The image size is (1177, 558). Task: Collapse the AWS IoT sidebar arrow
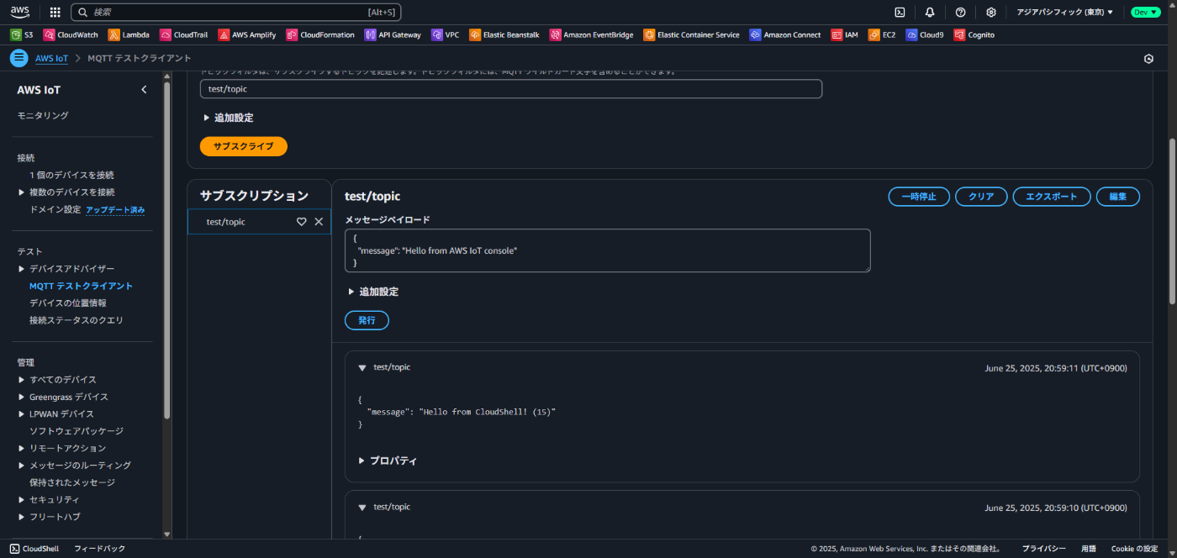[x=144, y=90]
